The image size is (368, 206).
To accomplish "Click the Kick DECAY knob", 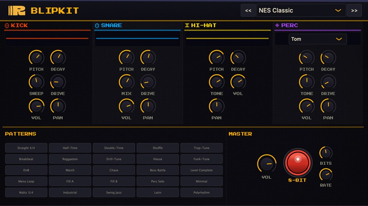I will coord(58,58).
